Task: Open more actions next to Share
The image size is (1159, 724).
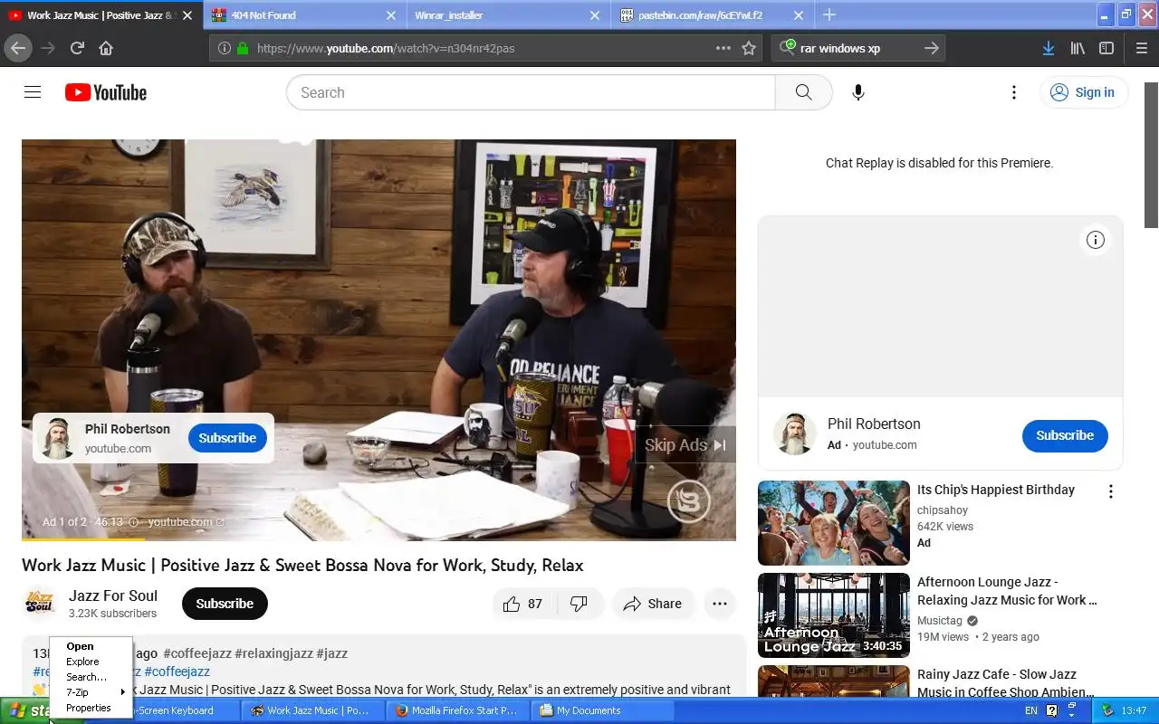Action: tap(720, 604)
